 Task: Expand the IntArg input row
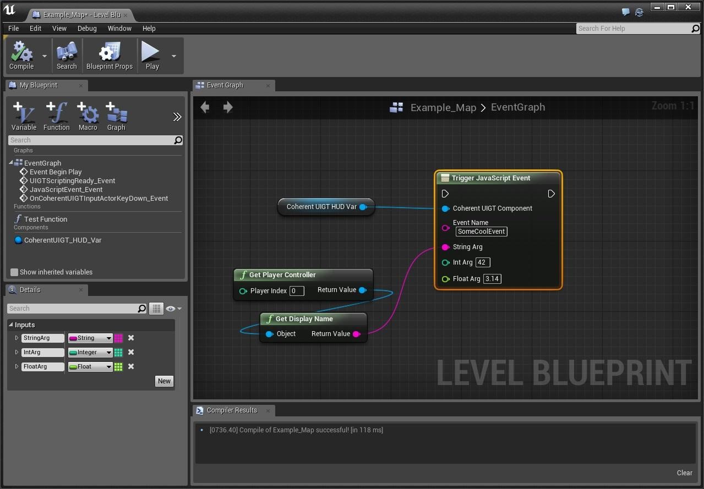click(17, 353)
